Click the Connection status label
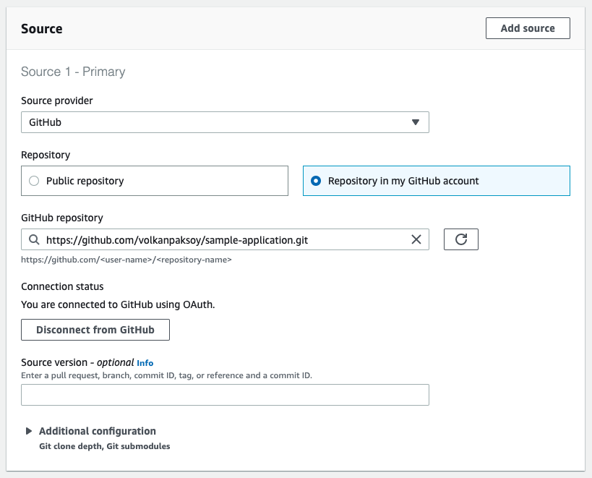Image resolution: width=592 pixels, height=478 pixels. click(x=62, y=286)
